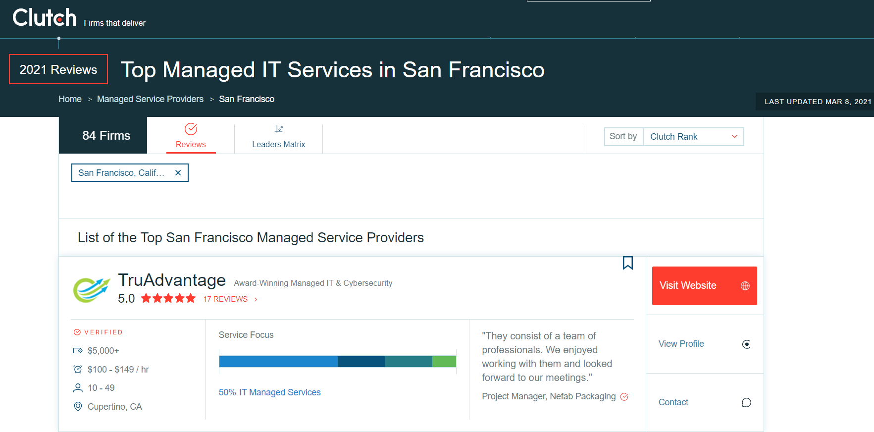Select the Reviews tab
Viewport: 874px width, 432px height.
point(191,144)
